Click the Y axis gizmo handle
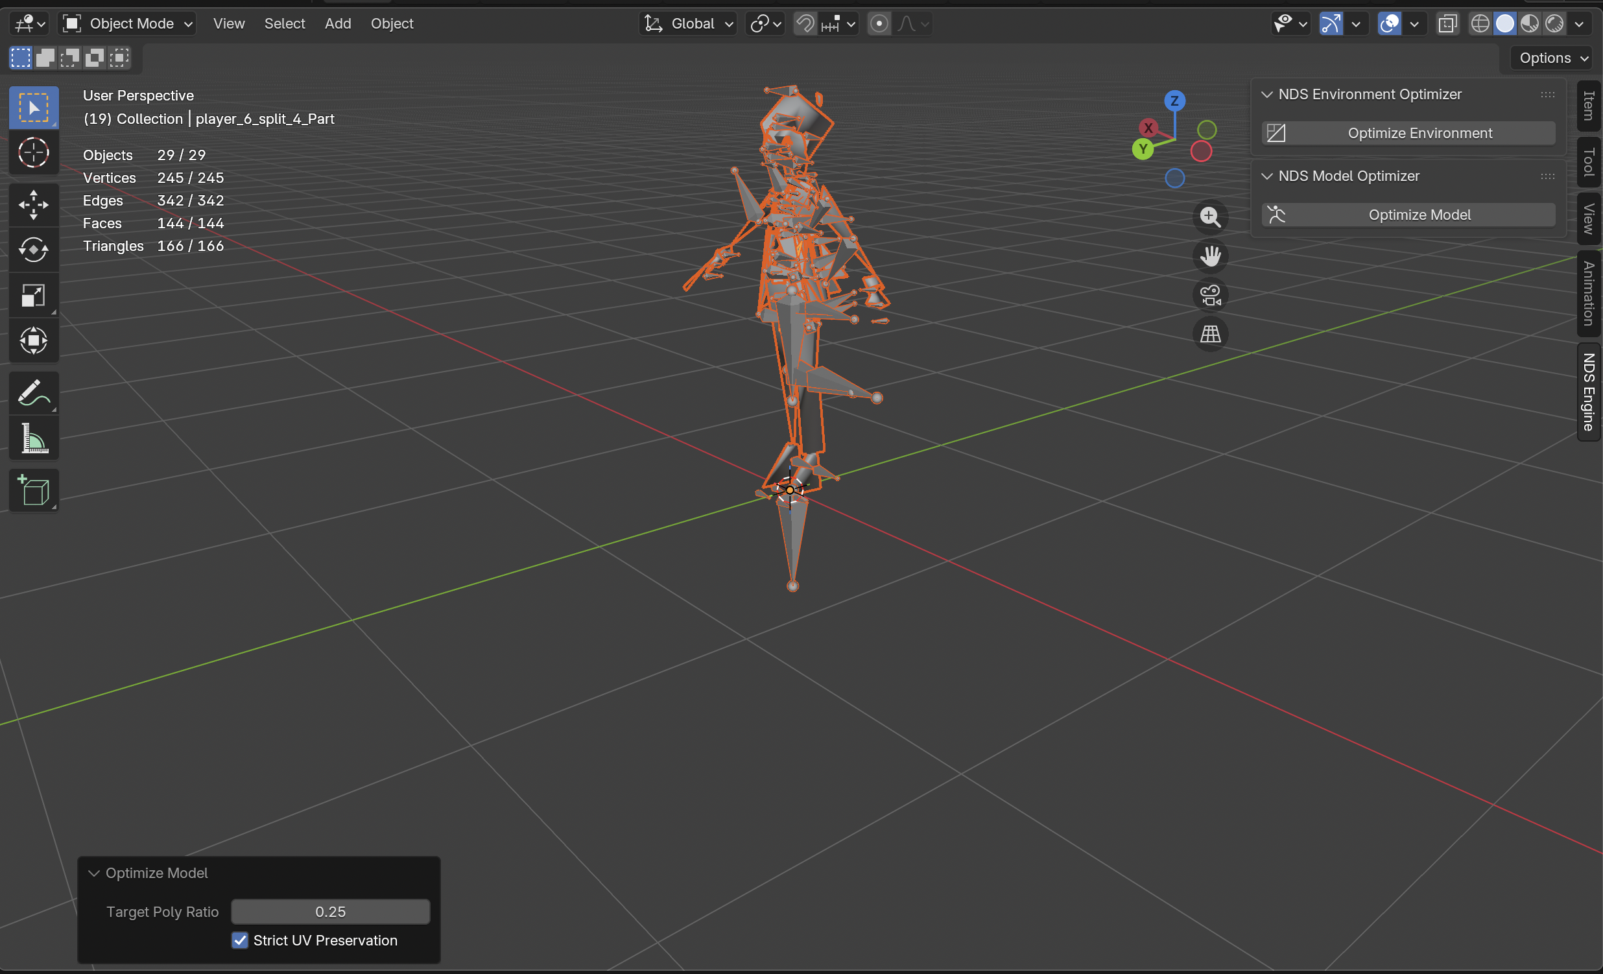This screenshot has height=974, width=1603. [1143, 149]
